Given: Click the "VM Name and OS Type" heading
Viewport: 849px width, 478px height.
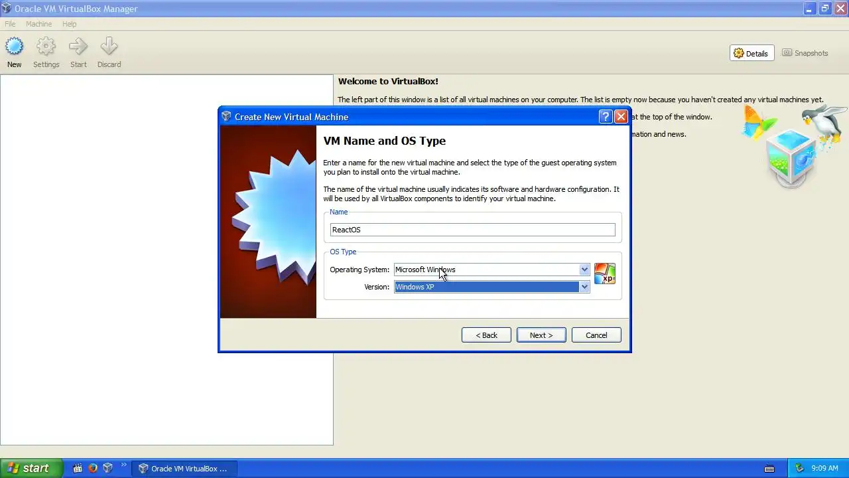Looking at the screenshot, I should pos(384,141).
